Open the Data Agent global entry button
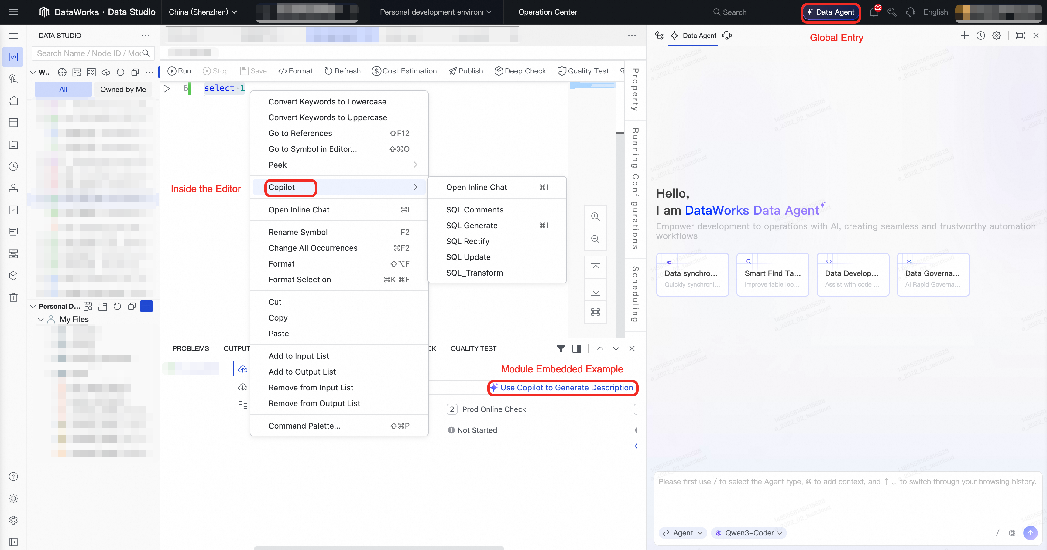The height and width of the screenshot is (550, 1047). 831,12
